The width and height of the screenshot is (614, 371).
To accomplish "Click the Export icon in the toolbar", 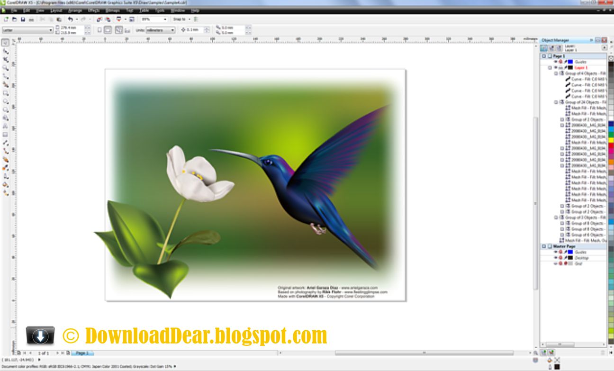I will (x=108, y=19).
